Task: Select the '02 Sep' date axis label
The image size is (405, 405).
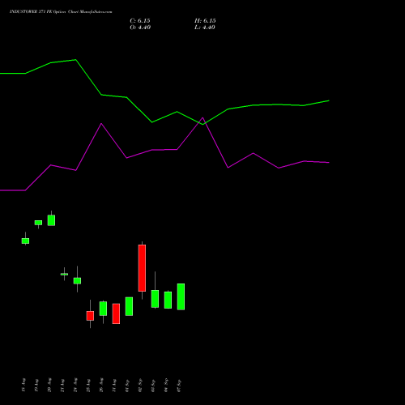Action: pyautogui.click(x=140, y=385)
